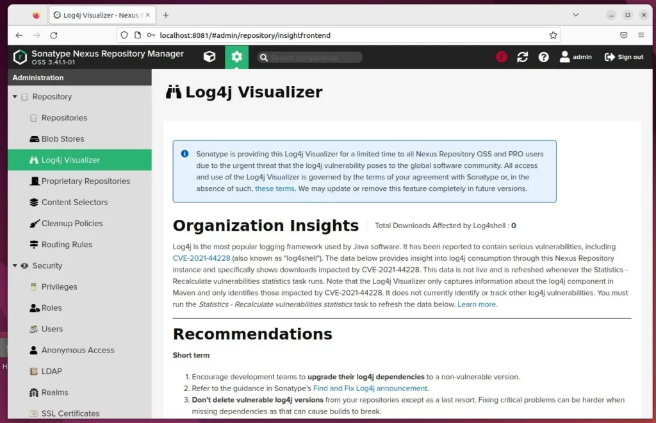Click the blue info icon in the notice

pos(184,154)
